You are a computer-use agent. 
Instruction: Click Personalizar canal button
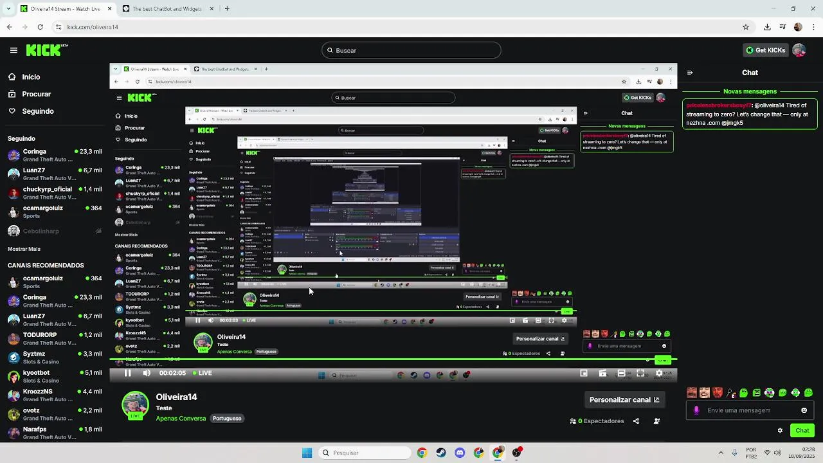click(624, 399)
